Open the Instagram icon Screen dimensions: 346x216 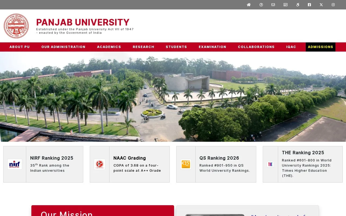tap(333, 5)
